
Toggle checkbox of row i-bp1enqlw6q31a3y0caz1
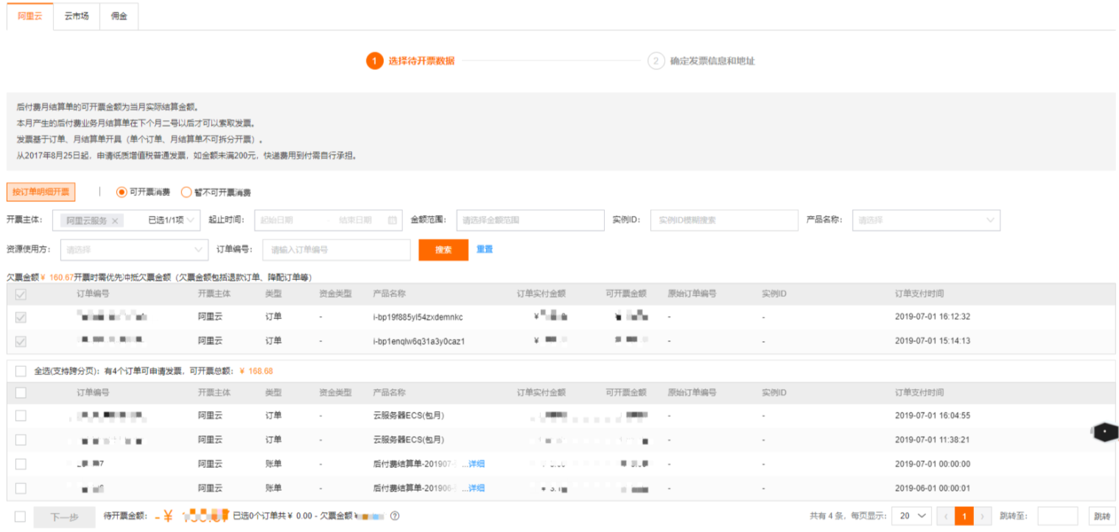point(21,342)
